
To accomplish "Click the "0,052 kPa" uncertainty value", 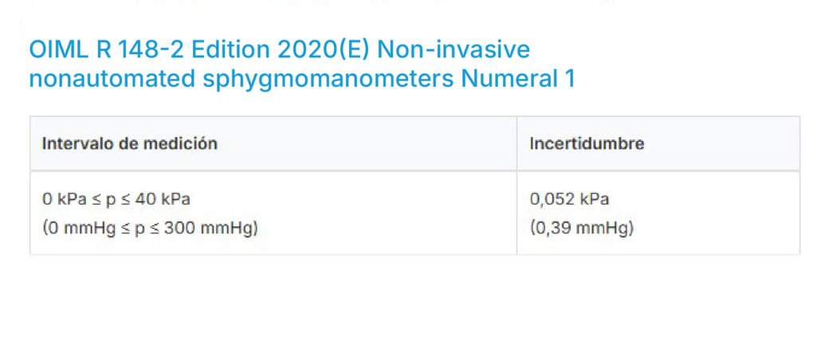I will pyautogui.click(x=569, y=198).
